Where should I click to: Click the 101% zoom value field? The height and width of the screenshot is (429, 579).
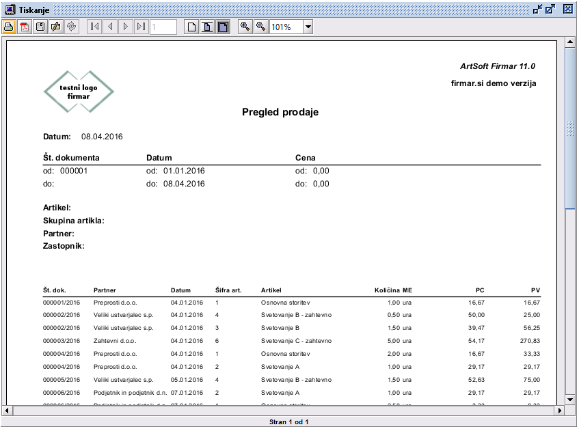point(286,27)
